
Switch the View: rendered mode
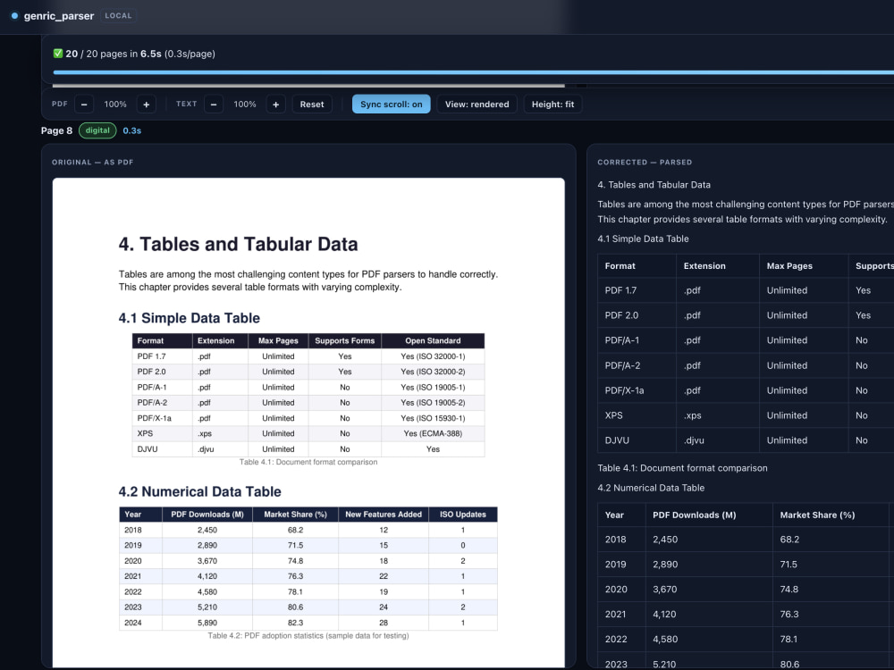pyautogui.click(x=477, y=105)
